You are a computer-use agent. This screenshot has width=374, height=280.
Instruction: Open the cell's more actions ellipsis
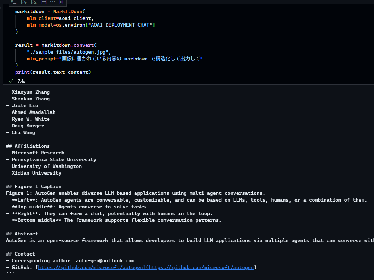click(x=53, y=2)
